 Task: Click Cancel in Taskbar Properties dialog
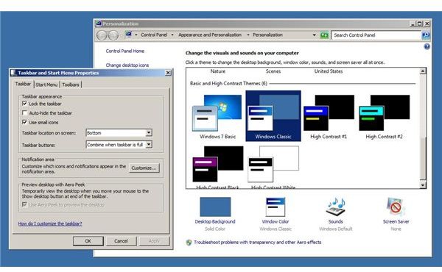pyautogui.click(x=121, y=241)
